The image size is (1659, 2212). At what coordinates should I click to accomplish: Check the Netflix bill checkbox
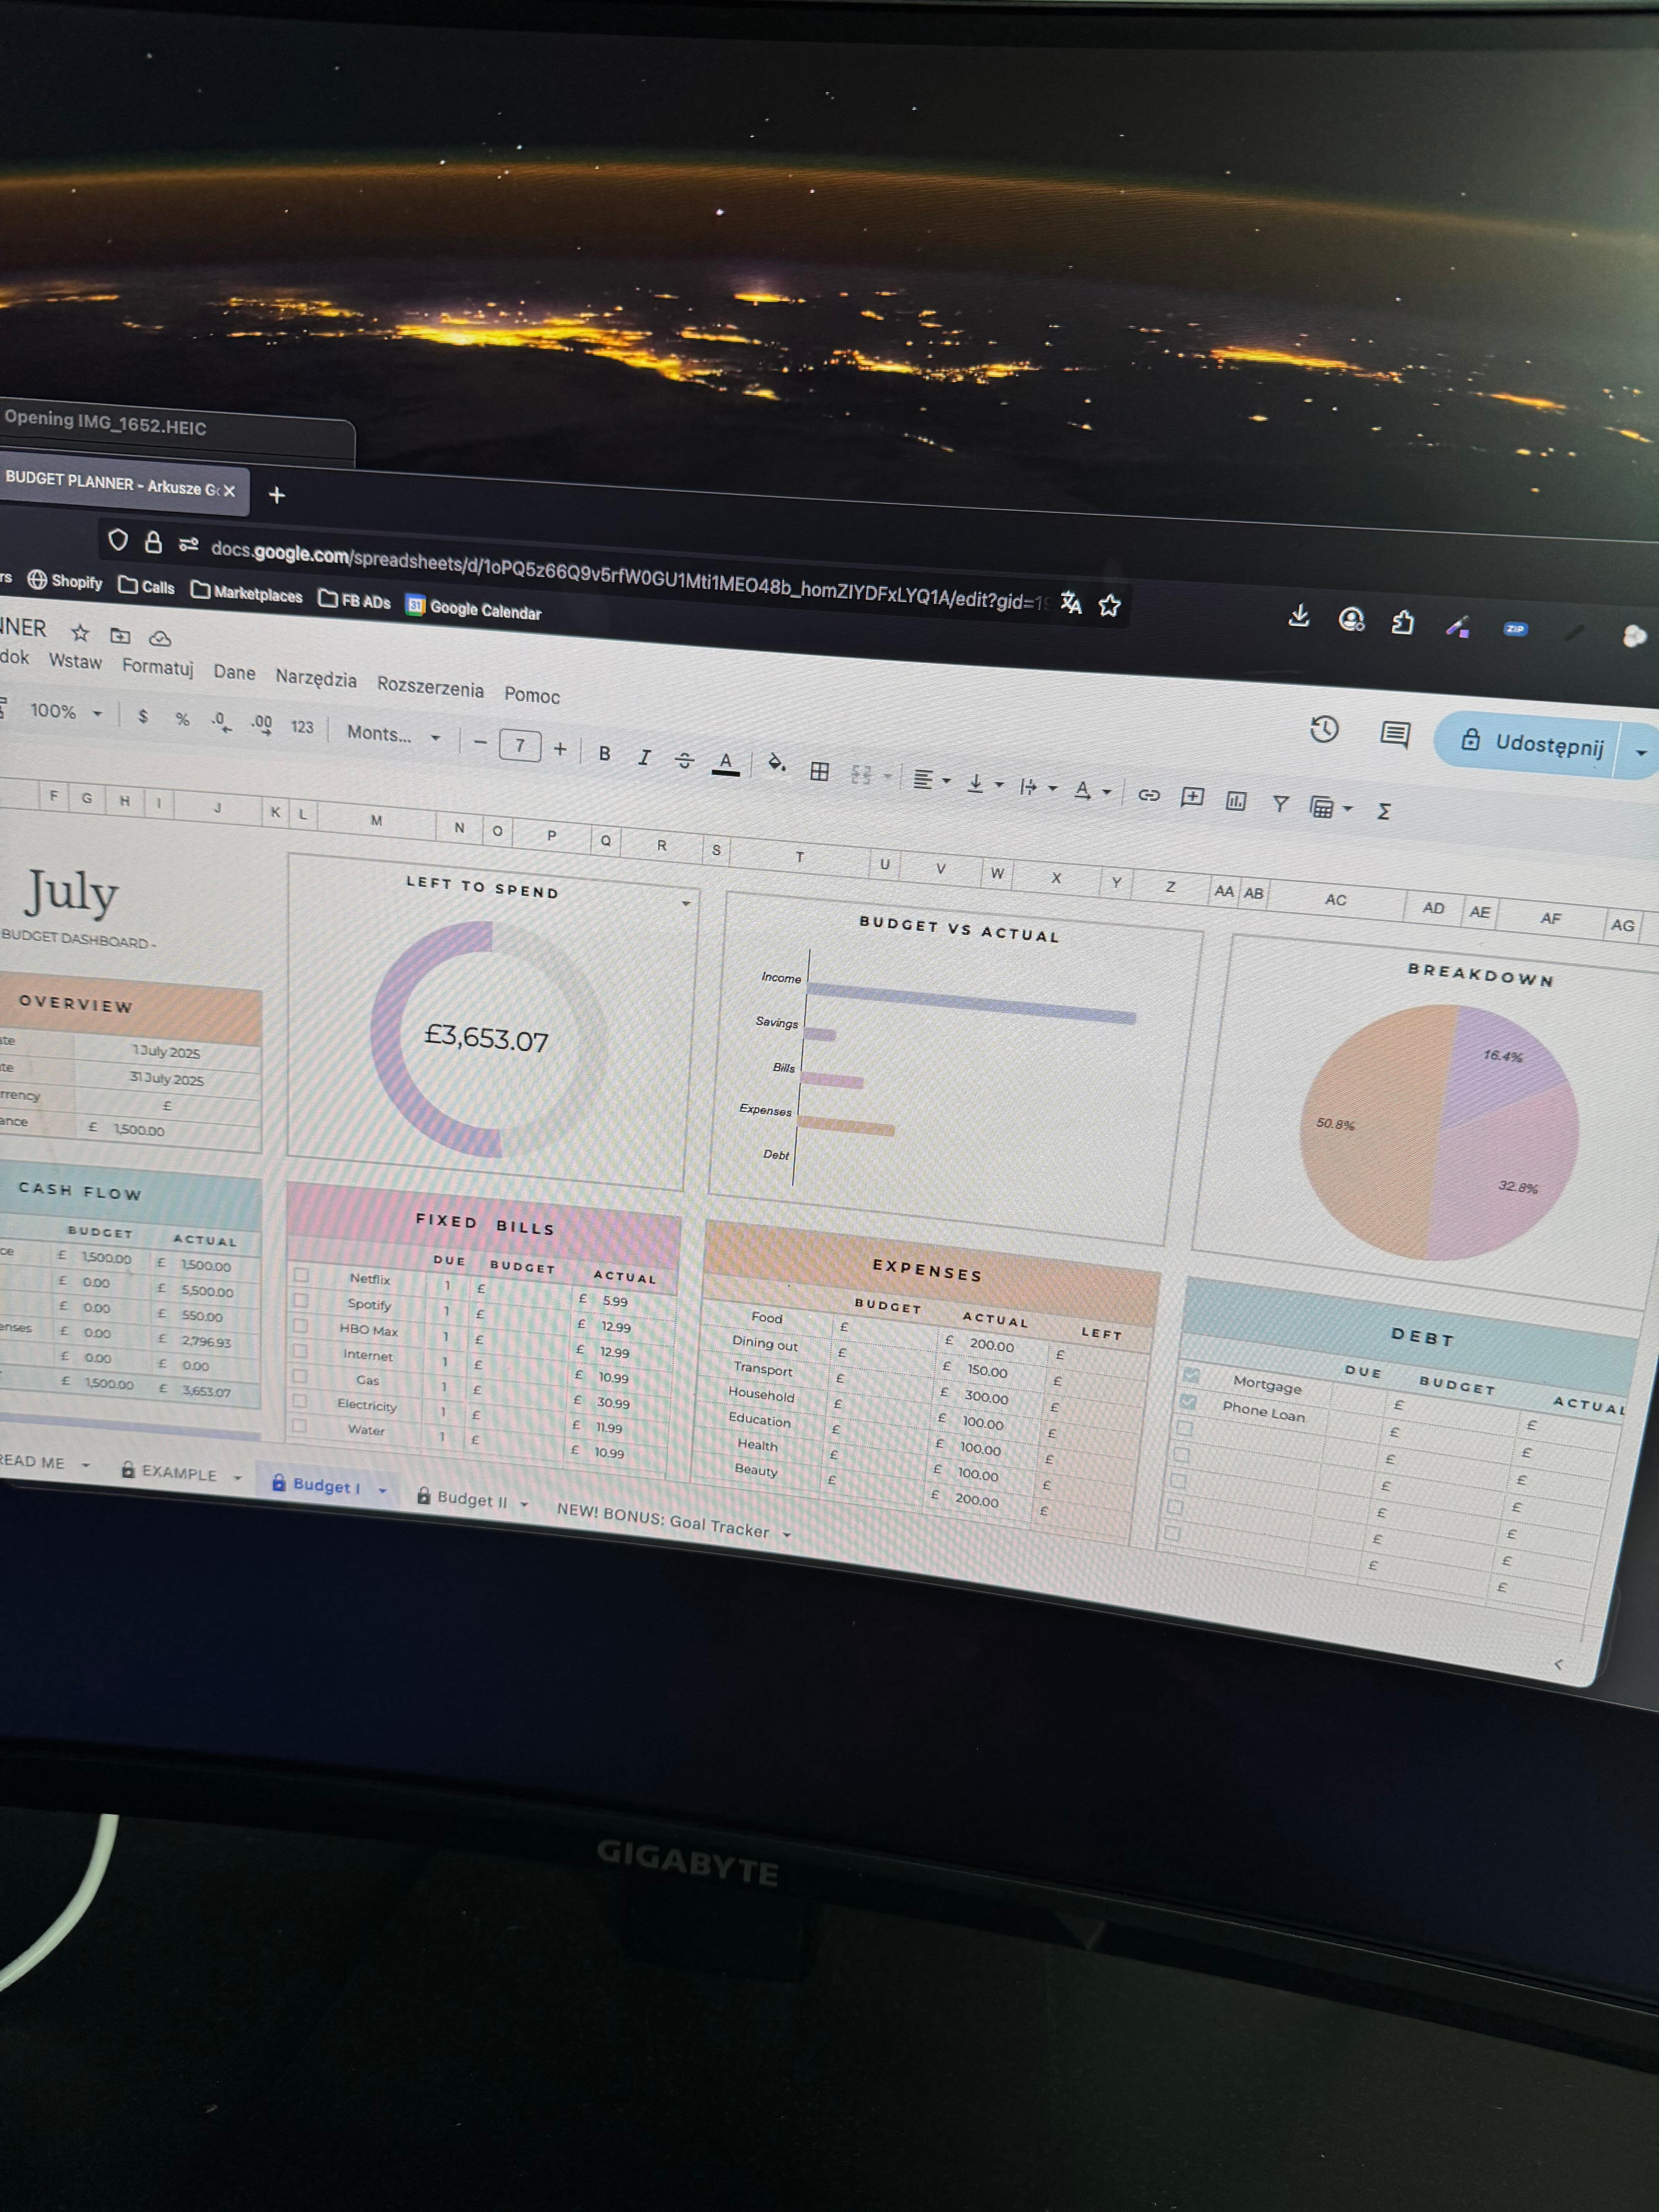[x=301, y=1275]
